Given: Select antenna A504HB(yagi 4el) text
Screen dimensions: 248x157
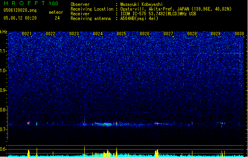Looking at the screenshot, I should tap(139, 18).
